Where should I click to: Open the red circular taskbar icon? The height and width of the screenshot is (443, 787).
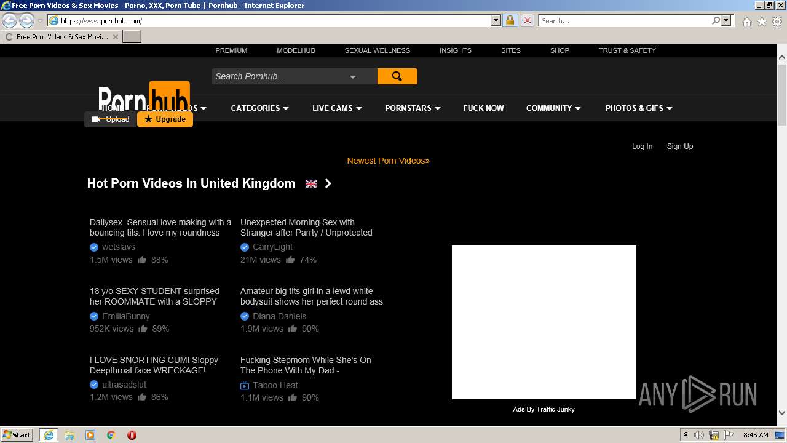[132, 435]
